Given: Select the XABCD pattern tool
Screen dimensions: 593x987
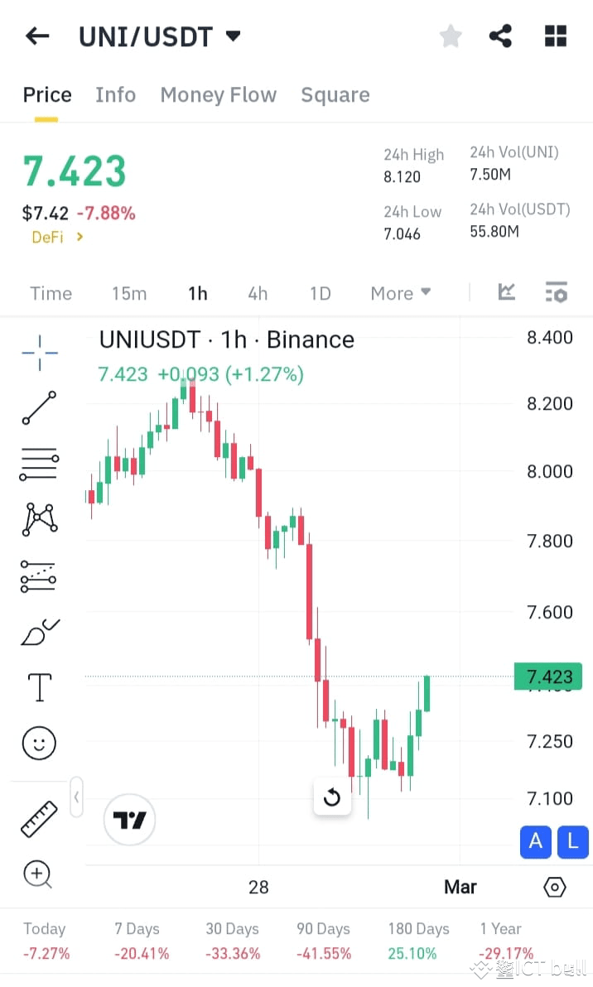Looking at the screenshot, I should click(x=38, y=519).
